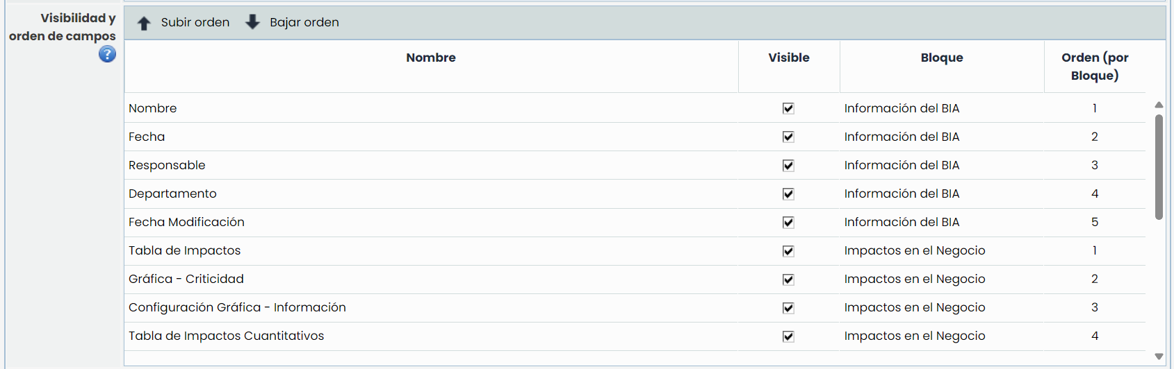Hide the Tabla de Impactos Cuantitativos field
This screenshot has width=1174, height=369.
pyautogui.click(x=788, y=336)
